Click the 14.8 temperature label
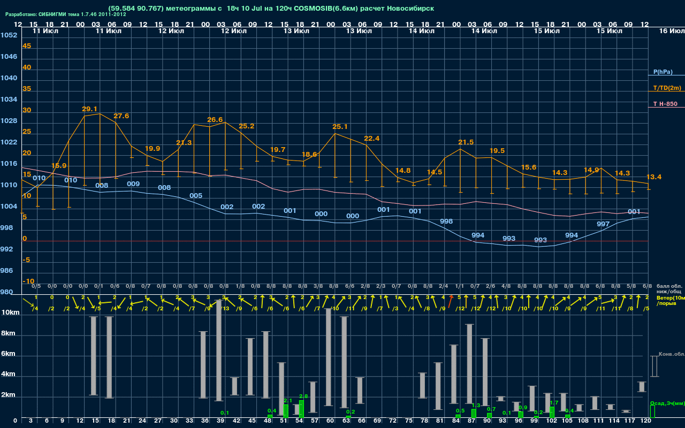 [x=403, y=171]
